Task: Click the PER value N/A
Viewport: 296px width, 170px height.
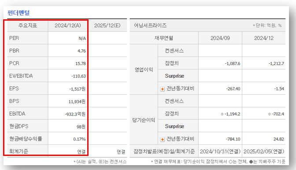Action: [x=82, y=38]
